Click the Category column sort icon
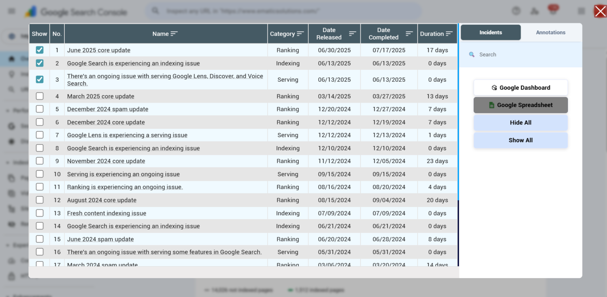 click(300, 34)
